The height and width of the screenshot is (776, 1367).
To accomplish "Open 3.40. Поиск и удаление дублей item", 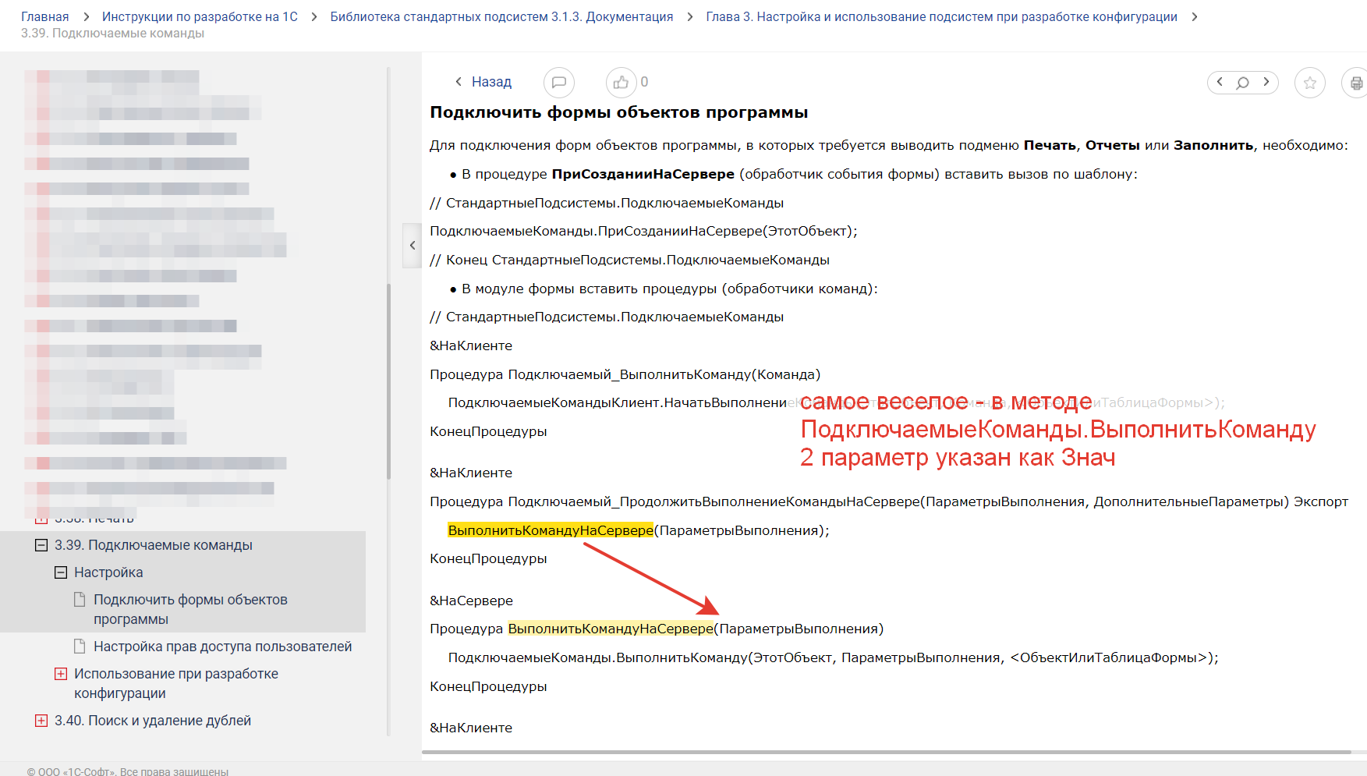I will [x=153, y=721].
